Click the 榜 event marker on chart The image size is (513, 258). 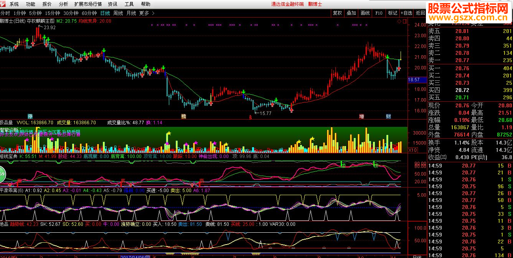184,116
